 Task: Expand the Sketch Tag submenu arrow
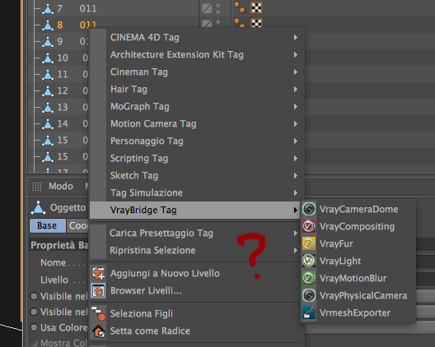[296, 176]
